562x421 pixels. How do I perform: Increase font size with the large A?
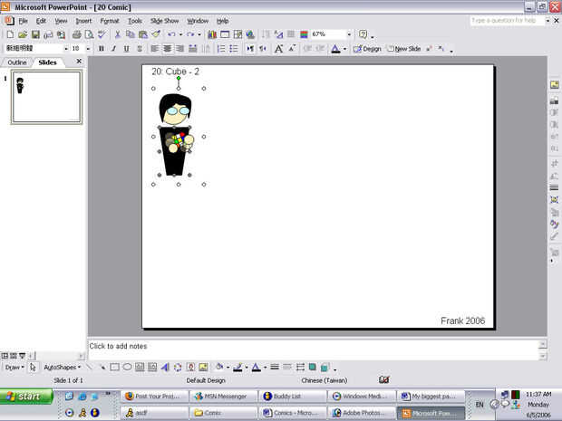click(278, 49)
